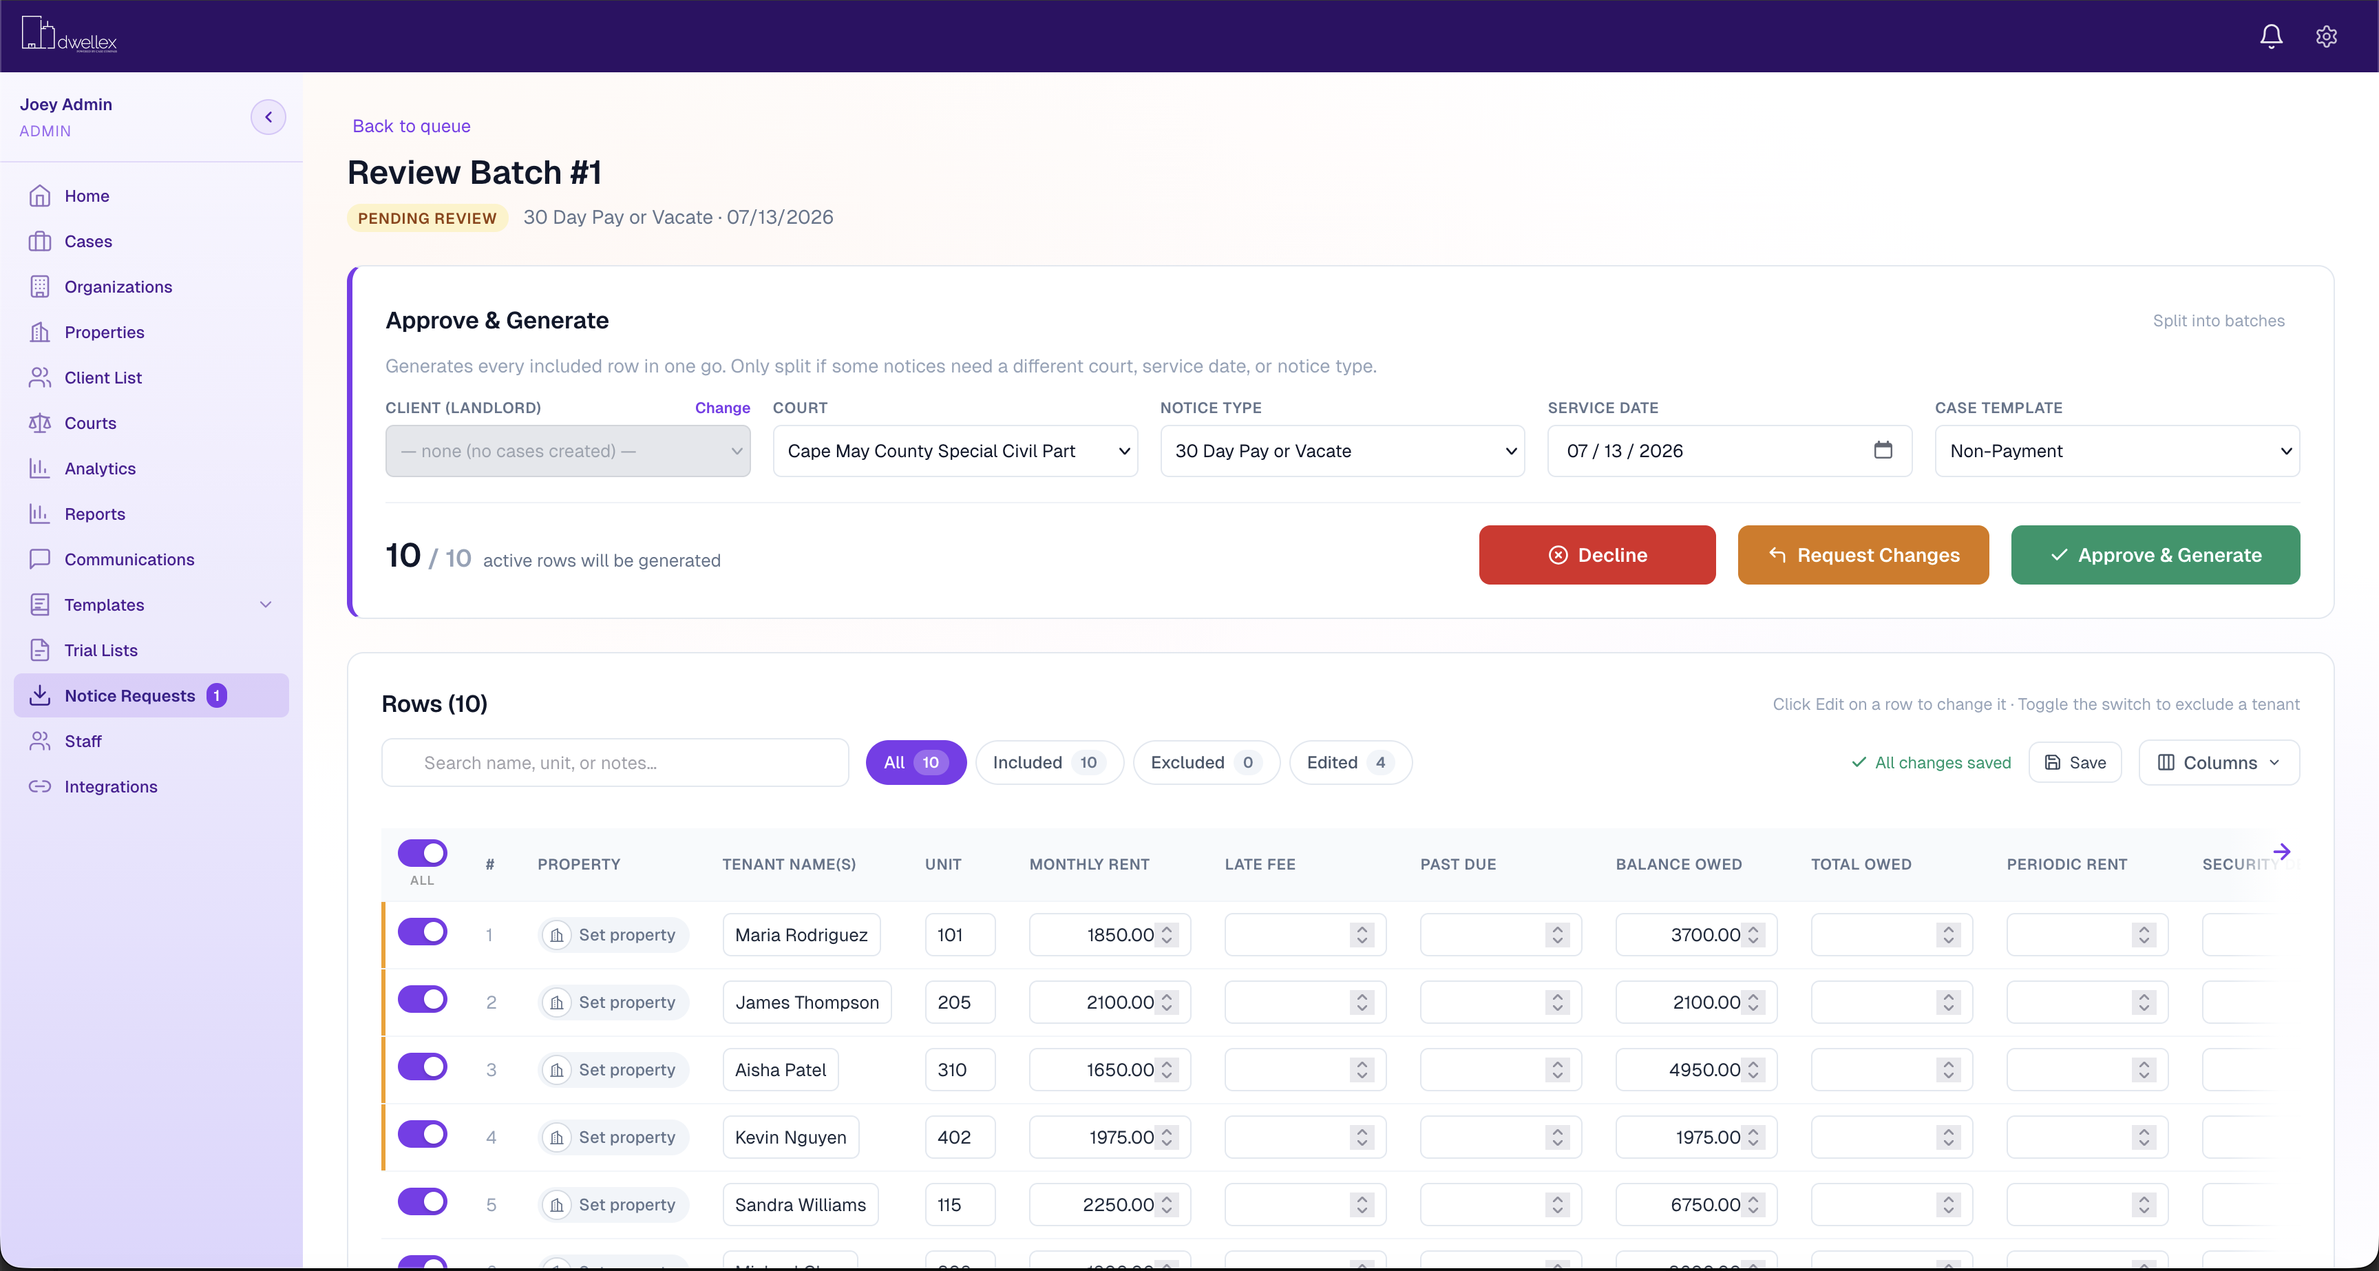The width and height of the screenshot is (2379, 1271).
Task: Click the Courts scales icon
Action: click(40, 423)
